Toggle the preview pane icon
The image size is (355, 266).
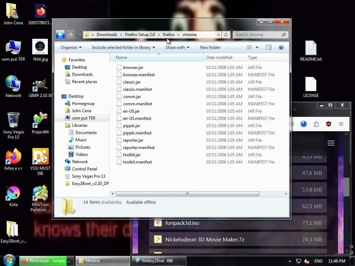click(269, 47)
